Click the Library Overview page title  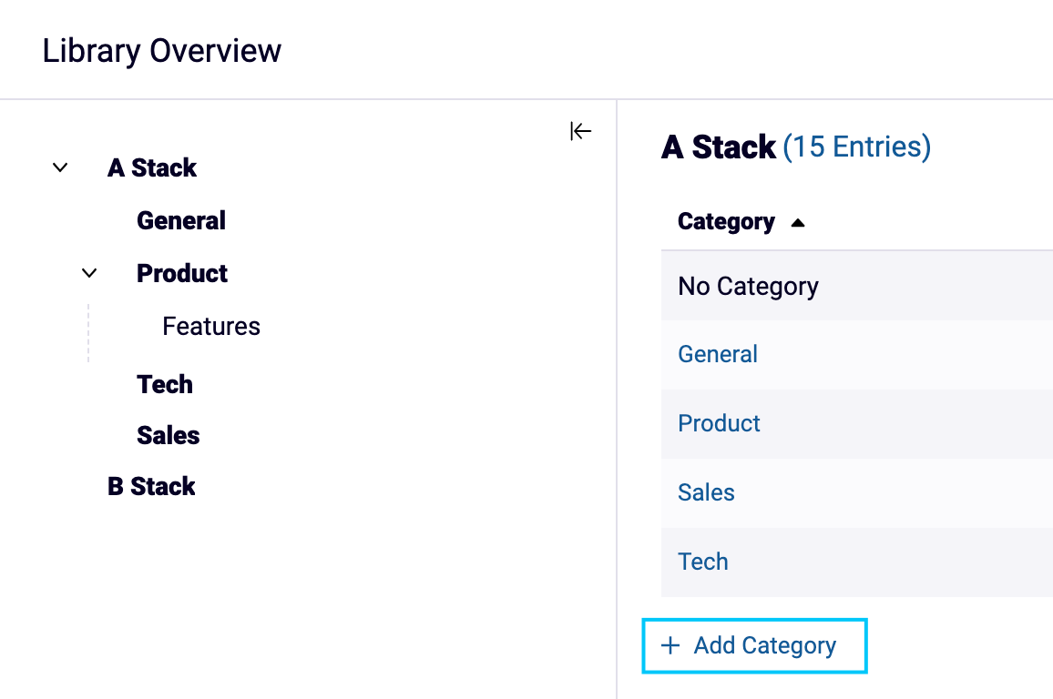point(162,50)
